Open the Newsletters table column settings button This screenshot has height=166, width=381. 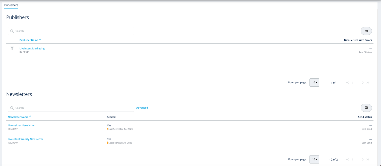coord(366,108)
